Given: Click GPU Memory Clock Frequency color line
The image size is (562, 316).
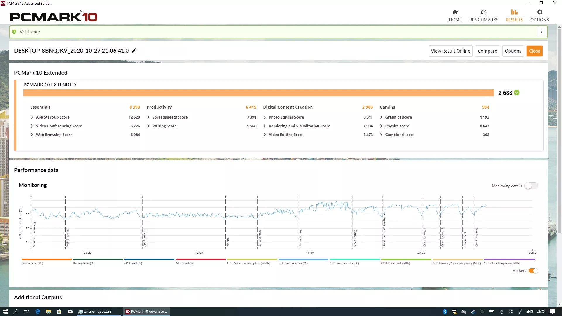Looking at the screenshot, I should pyautogui.click(x=458, y=259).
